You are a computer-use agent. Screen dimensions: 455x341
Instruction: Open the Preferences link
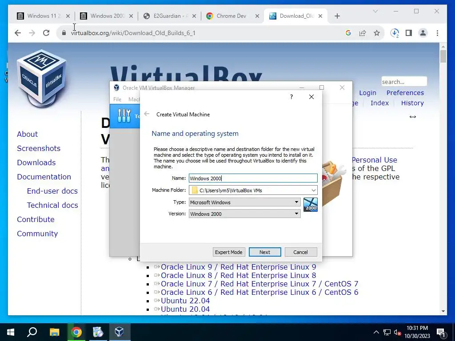[x=405, y=93]
